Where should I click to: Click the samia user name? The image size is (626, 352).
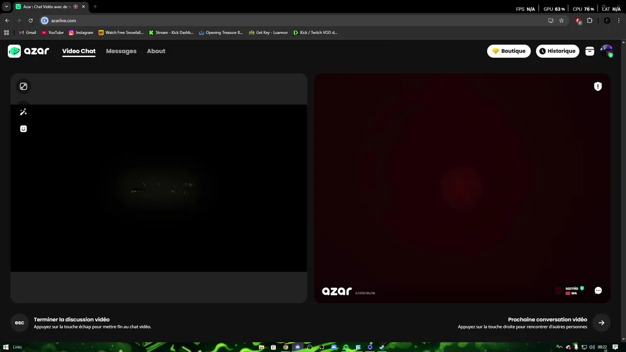coord(571,288)
